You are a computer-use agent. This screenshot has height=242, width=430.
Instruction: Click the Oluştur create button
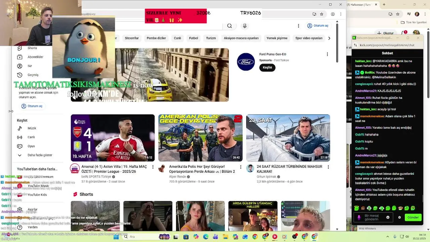point(386,33)
